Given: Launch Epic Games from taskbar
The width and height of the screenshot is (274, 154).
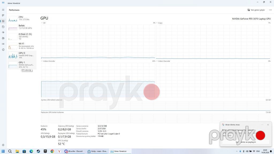Looking at the screenshot, I should [x=45, y=151].
